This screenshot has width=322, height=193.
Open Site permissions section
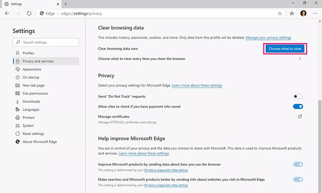pos(46,93)
